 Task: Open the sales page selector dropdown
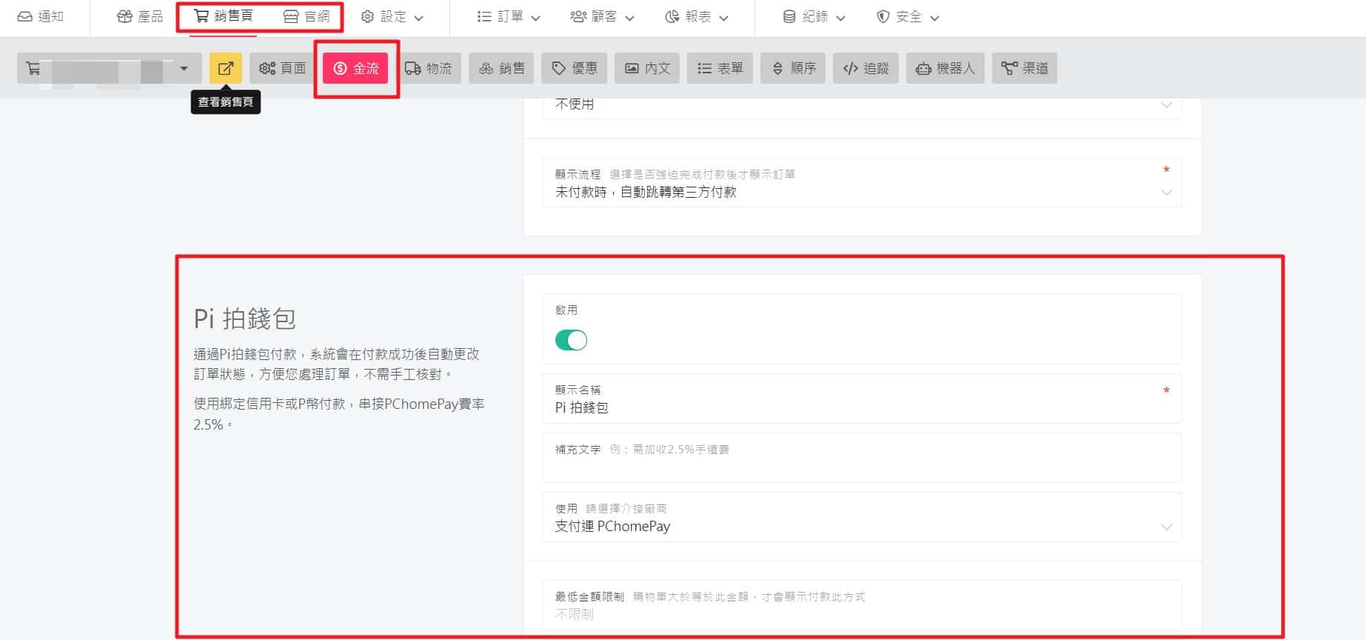pos(109,68)
